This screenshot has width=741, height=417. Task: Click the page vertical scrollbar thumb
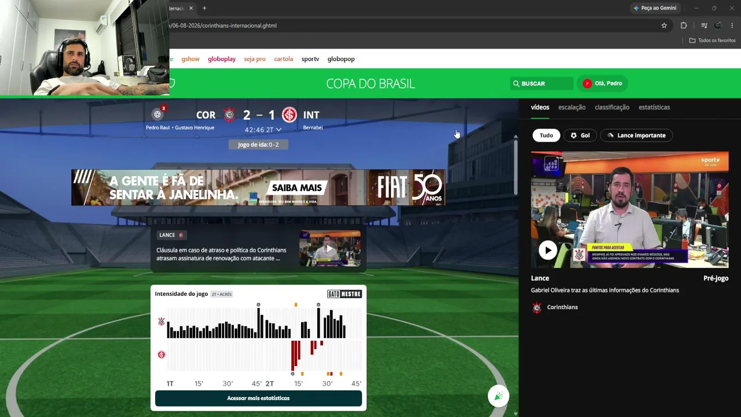tap(515, 167)
